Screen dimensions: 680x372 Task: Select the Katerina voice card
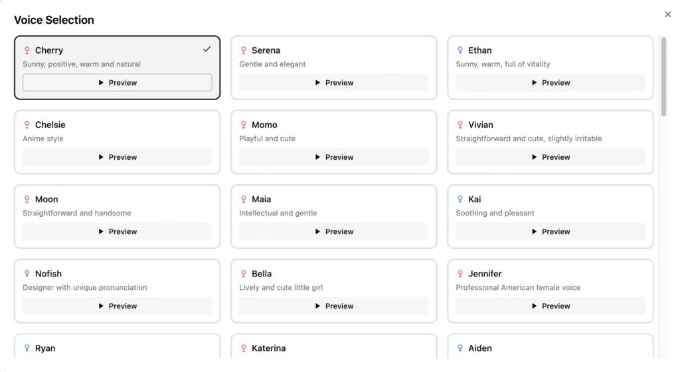[334, 348]
